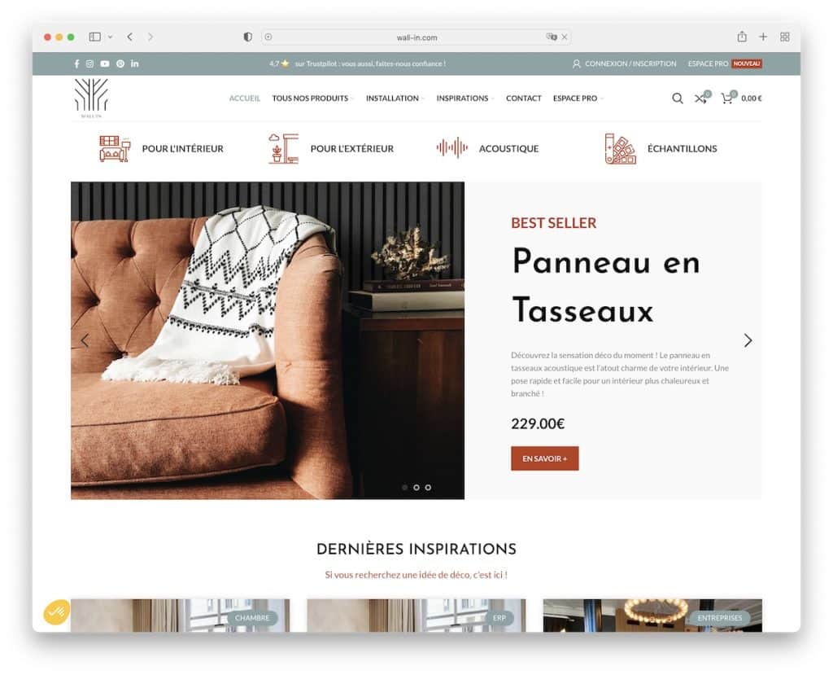Expand the Tous Nos Produits menu
The image size is (833, 675).
[x=312, y=99]
